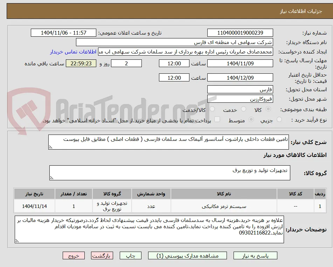The width and height of the screenshot is (333, 267).
Task: Click the delivery city field 'قیروکارزین'
Action: click(x=240, y=99)
